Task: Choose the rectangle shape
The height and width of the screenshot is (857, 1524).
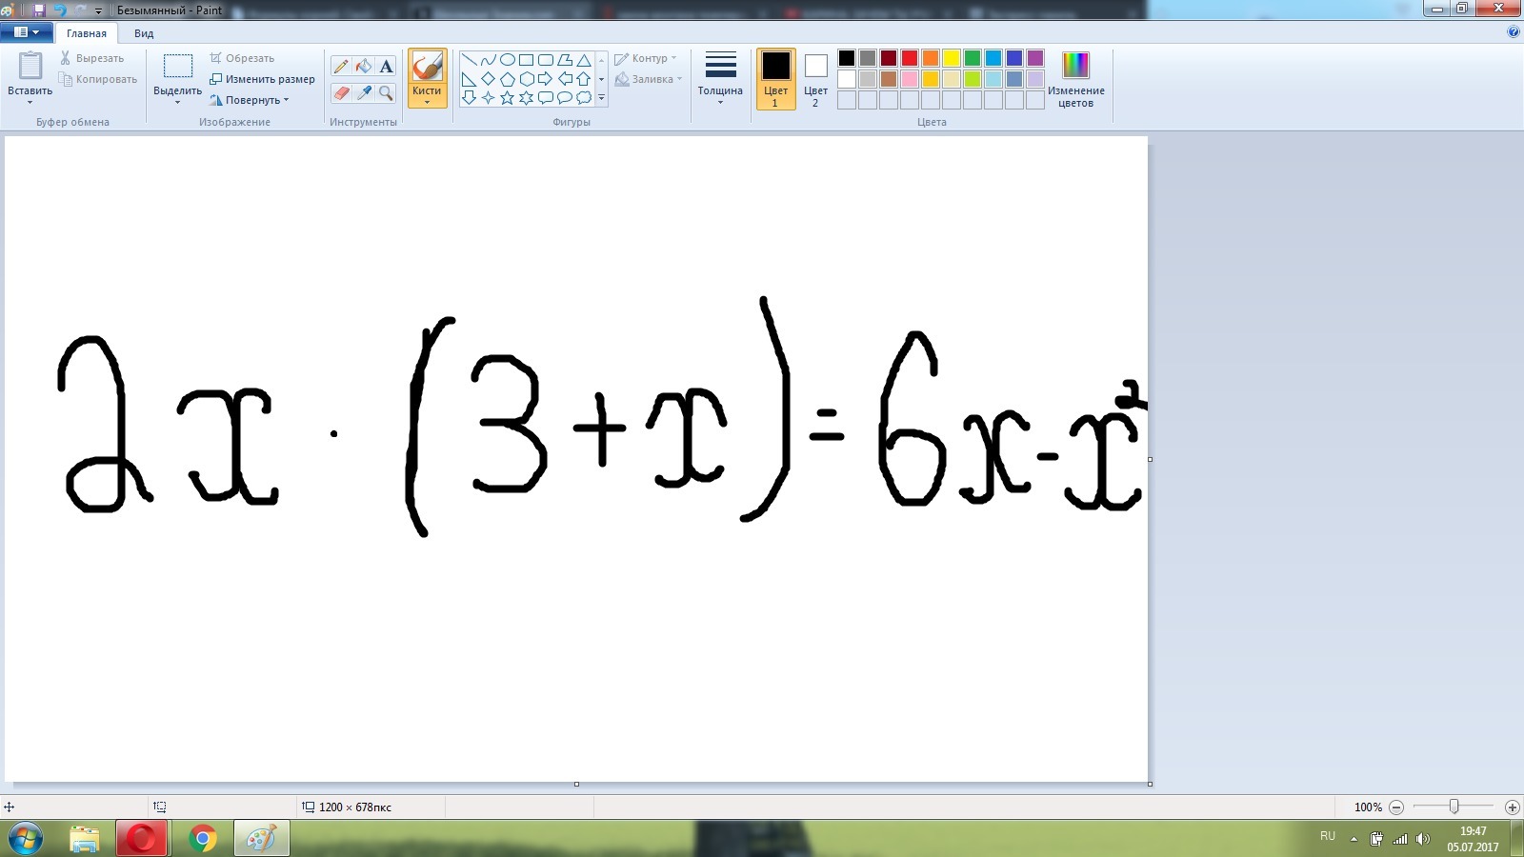Action: coord(527,60)
